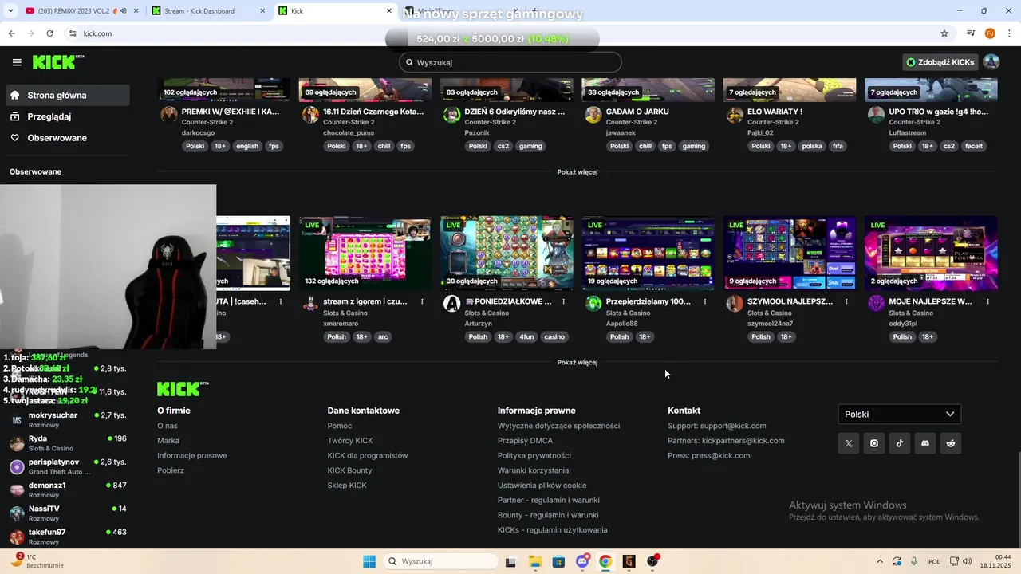The height and width of the screenshot is (574, 1021).
Task: Click the Aapollo88 channel avatar
Action: point(593,304)
